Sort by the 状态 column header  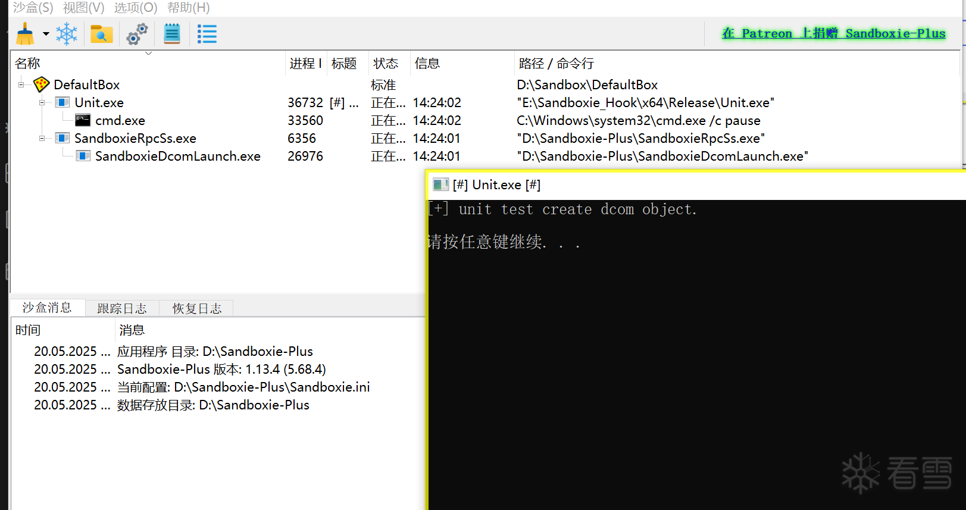389,63
